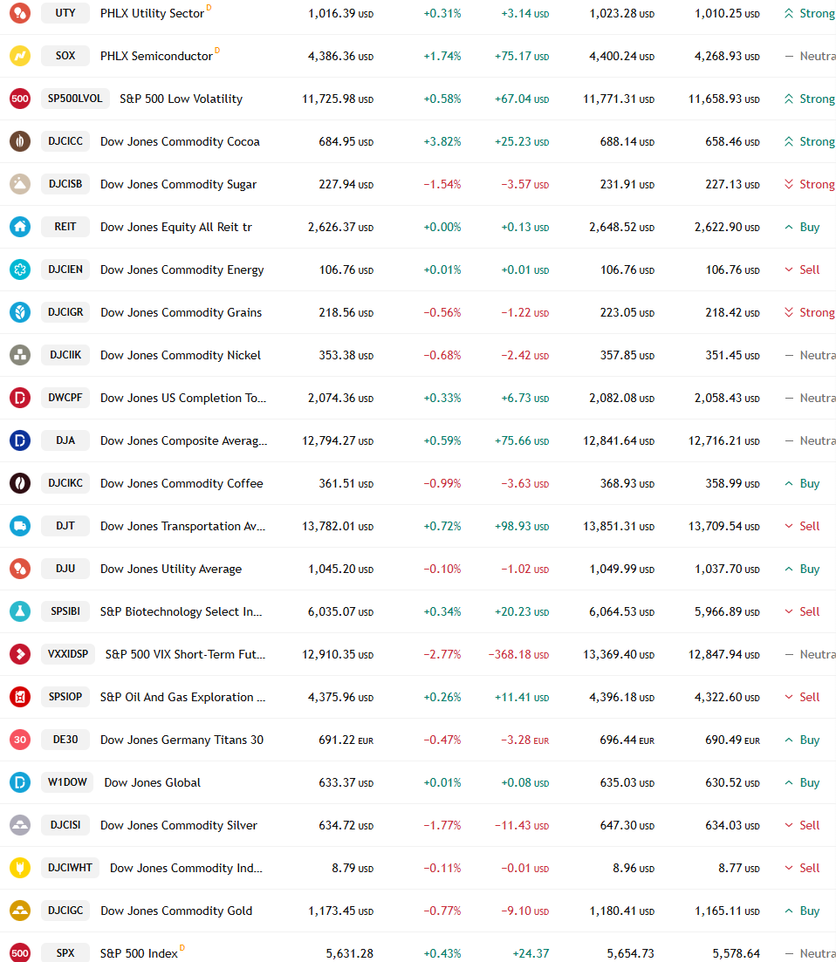Select the VXXIDSP ticker badge
Viewport: 836px width, 962px height.
pyautogui.click(x=68, y=654)
